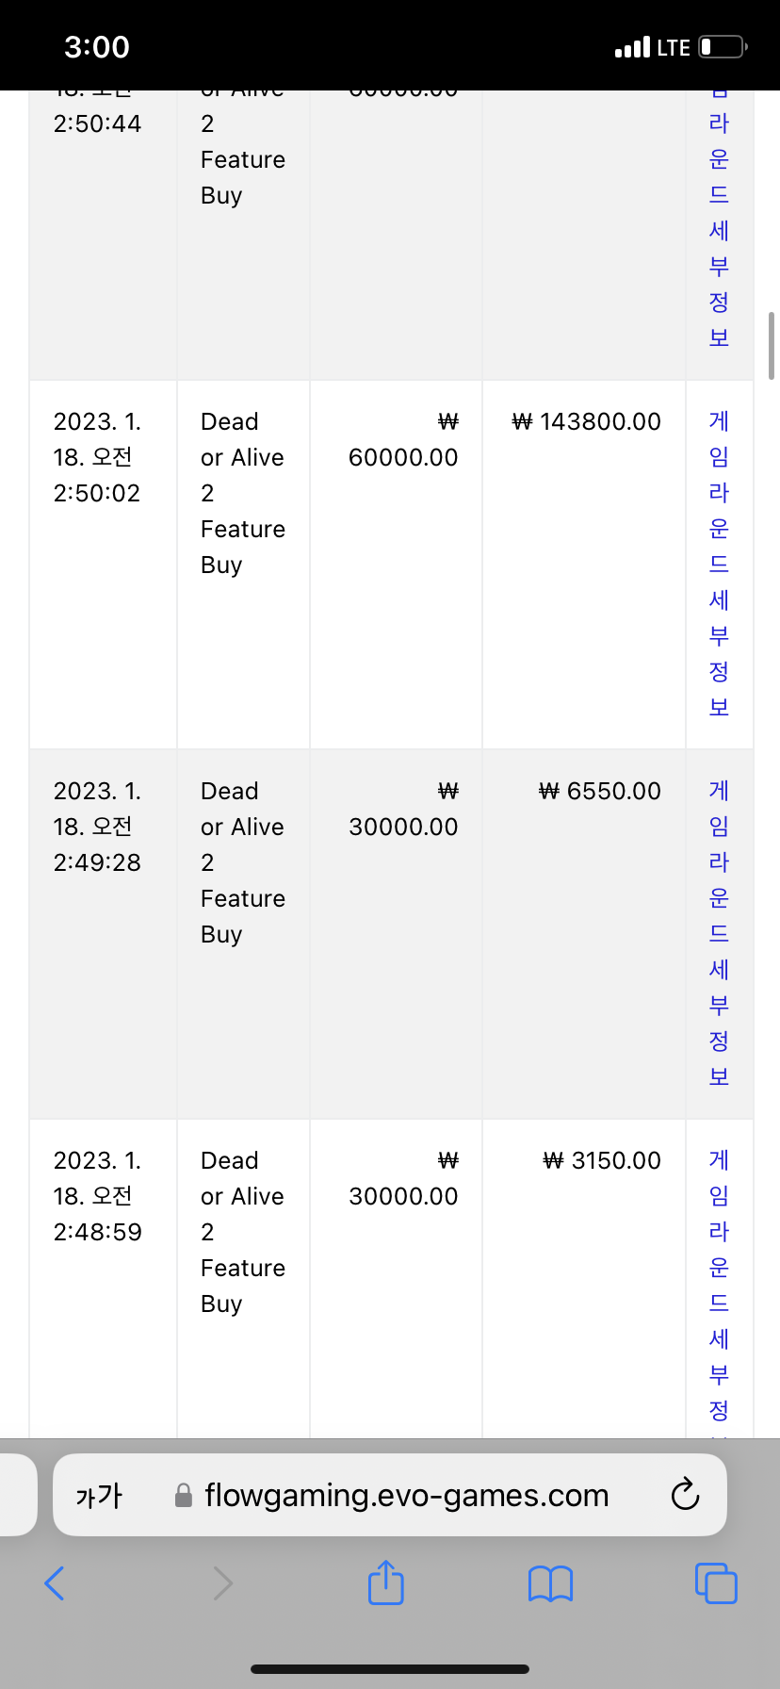Tap the flowgaming.evo-games.com address field
Viewport: 780px width, 1689px height.
coord(390,1495)
